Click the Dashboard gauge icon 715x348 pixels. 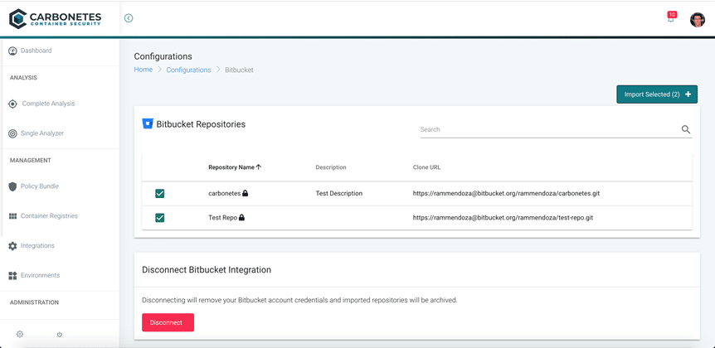12,51
